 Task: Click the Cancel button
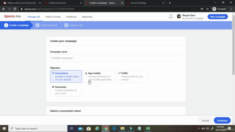(x=205, y=121)
